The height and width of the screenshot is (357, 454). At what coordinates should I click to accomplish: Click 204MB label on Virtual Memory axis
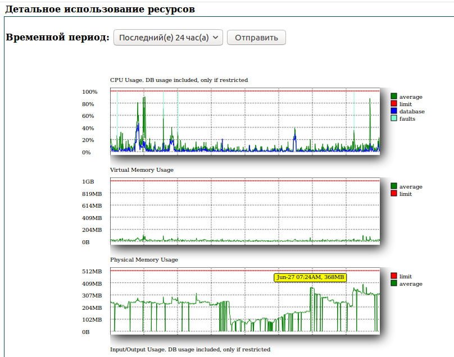click(x=92, y=230)
